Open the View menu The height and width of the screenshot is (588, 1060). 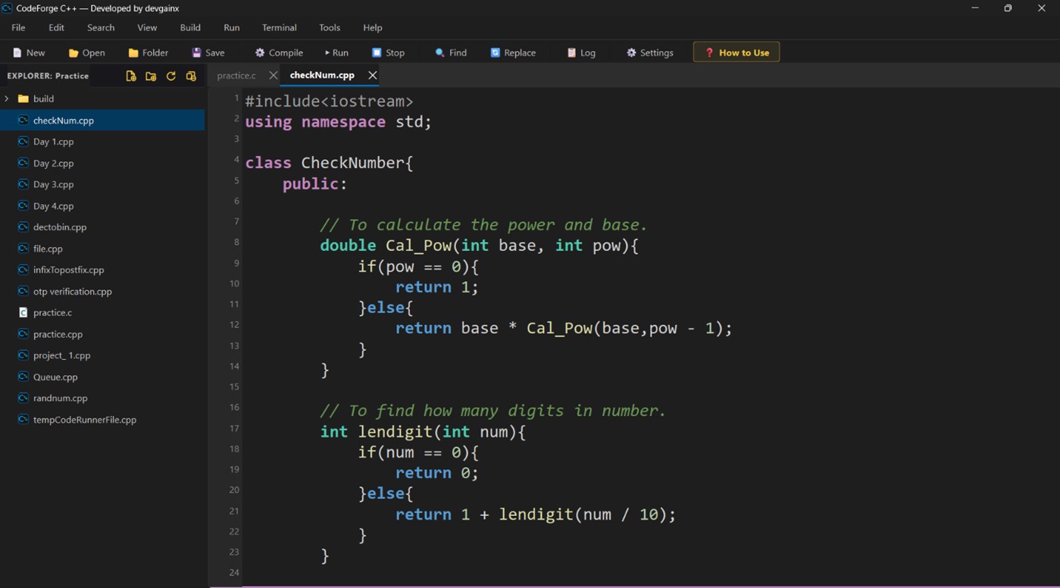[x=147, y=27]
